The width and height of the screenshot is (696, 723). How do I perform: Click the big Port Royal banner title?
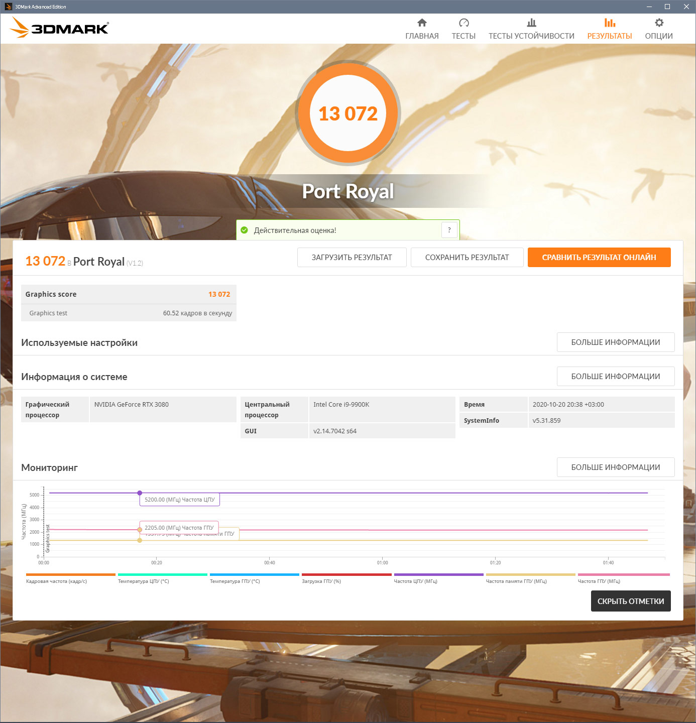coord(348,191)
